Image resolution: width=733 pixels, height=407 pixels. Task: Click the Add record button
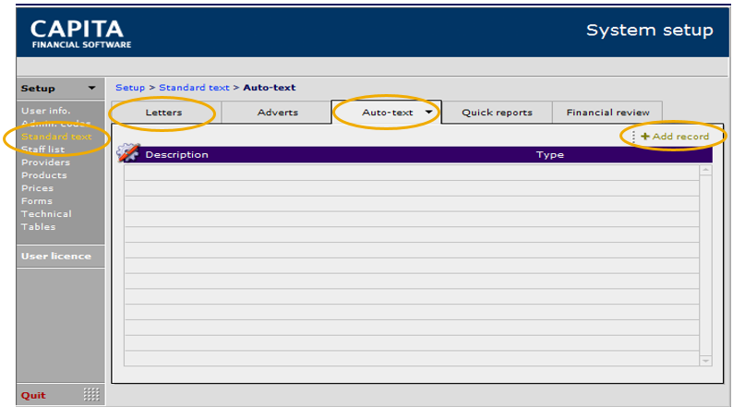coord(675,137)
